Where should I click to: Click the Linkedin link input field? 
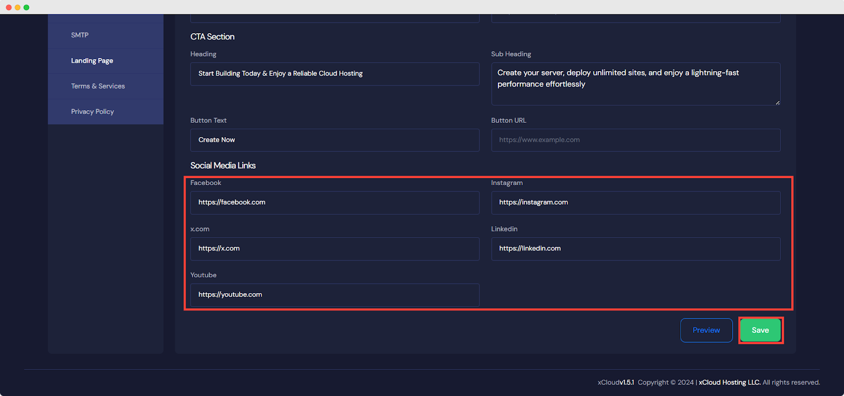click(636, 249)
